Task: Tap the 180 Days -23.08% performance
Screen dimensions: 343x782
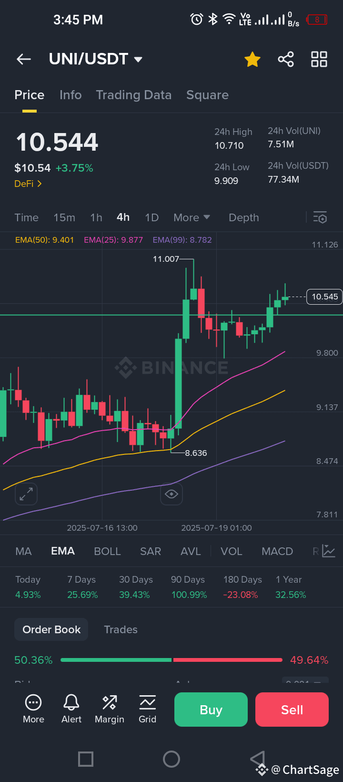Action: [x=242, y=587]
